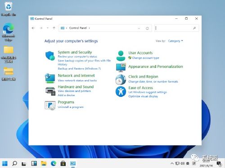Click Control Panel icon in address bar
225x168 pixels.
[x=63, y=28]
